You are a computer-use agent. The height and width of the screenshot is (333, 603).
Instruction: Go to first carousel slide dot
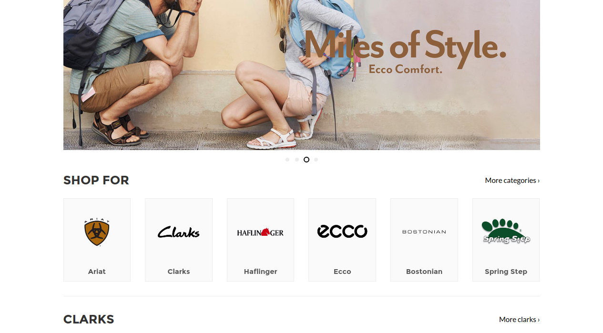coord(287,160)
